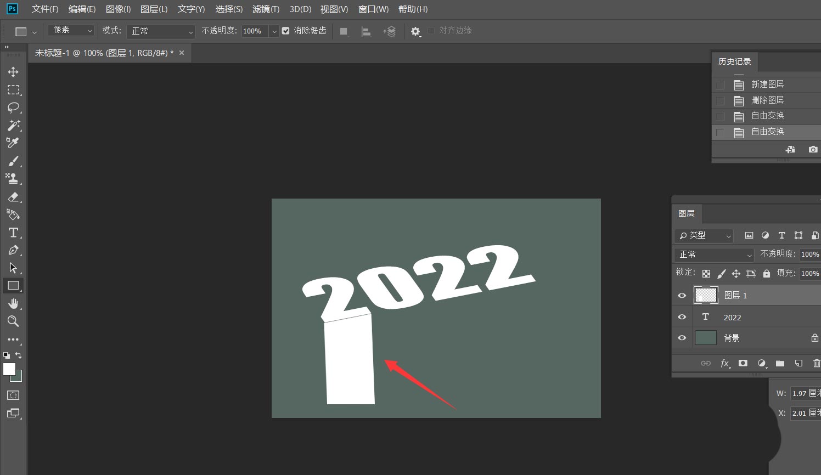The image size is (821, 475).
Task: Select the Rectangular Marquee tool
Action: tap(13, 89)
